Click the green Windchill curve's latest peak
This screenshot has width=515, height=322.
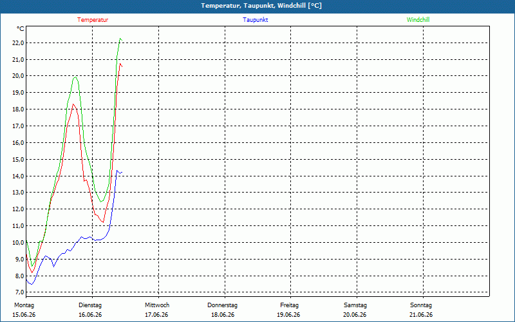pos(120,39)
